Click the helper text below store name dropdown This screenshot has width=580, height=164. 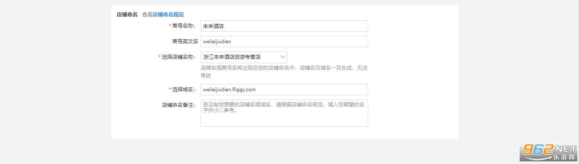point(284,71)
